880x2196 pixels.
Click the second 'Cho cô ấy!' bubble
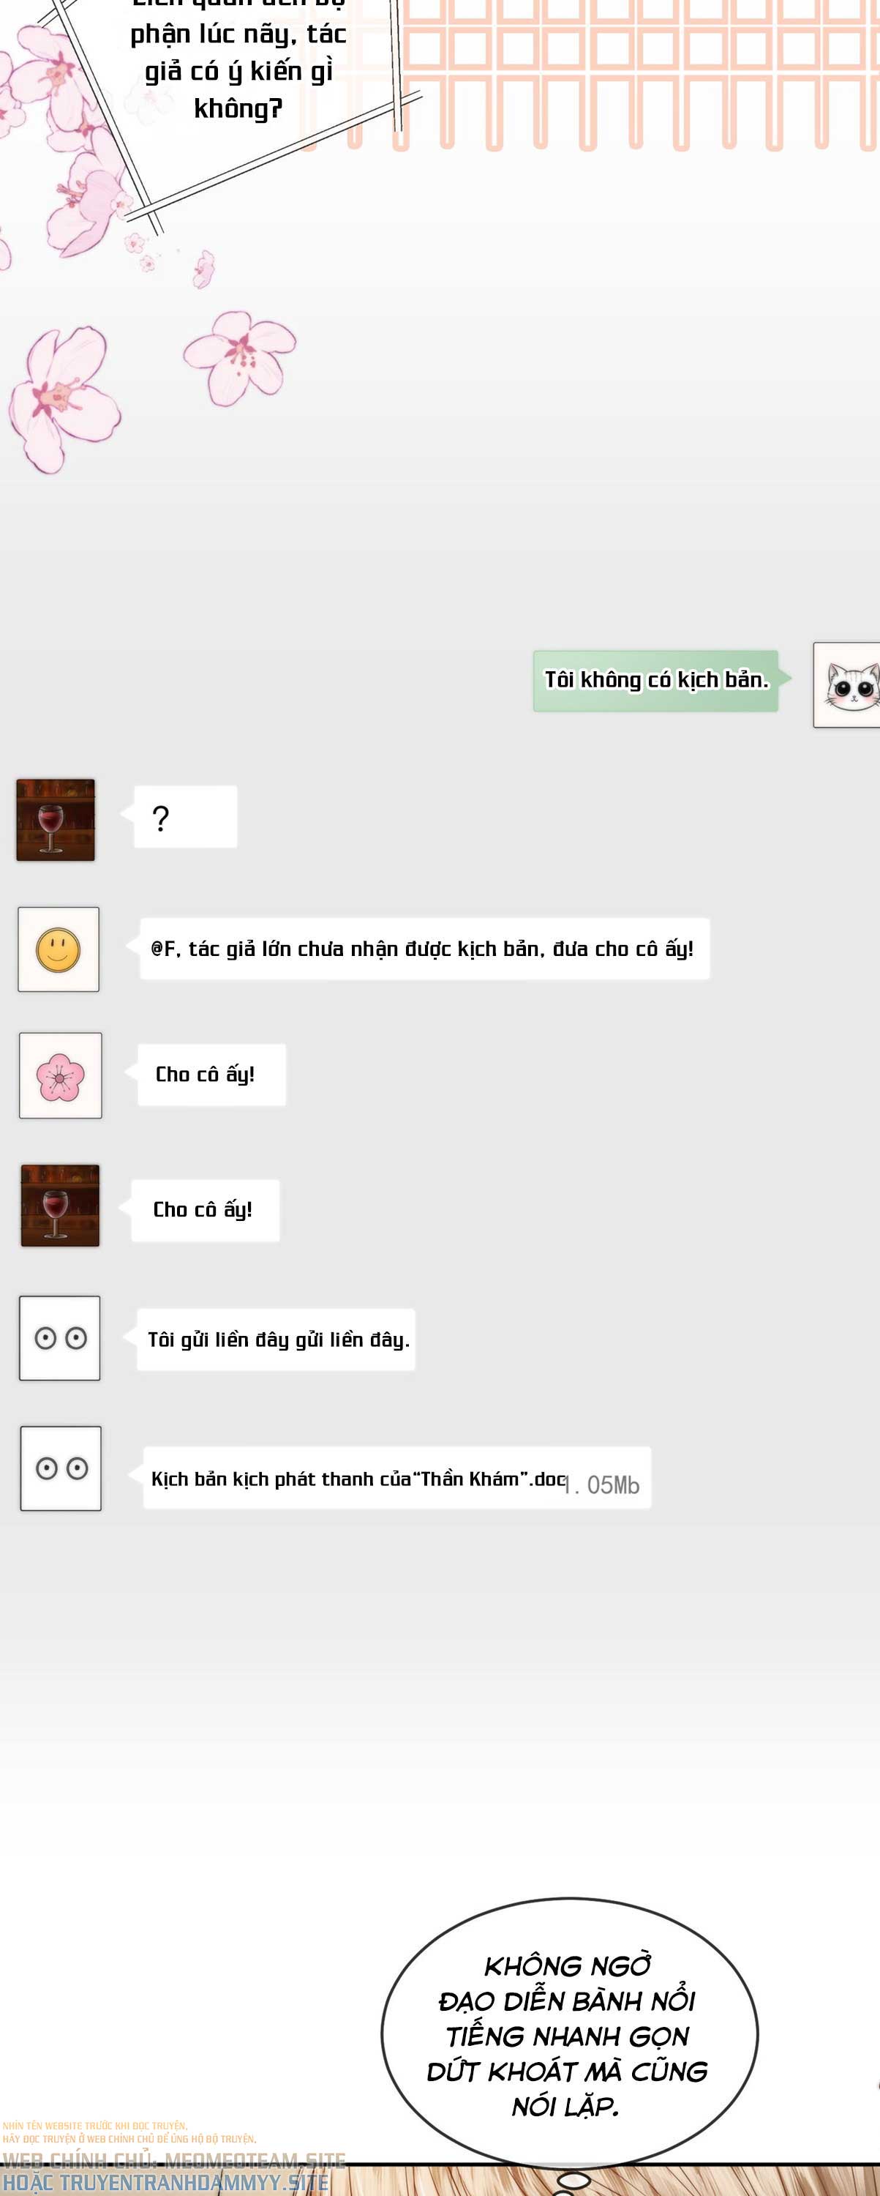(206, 1210)
